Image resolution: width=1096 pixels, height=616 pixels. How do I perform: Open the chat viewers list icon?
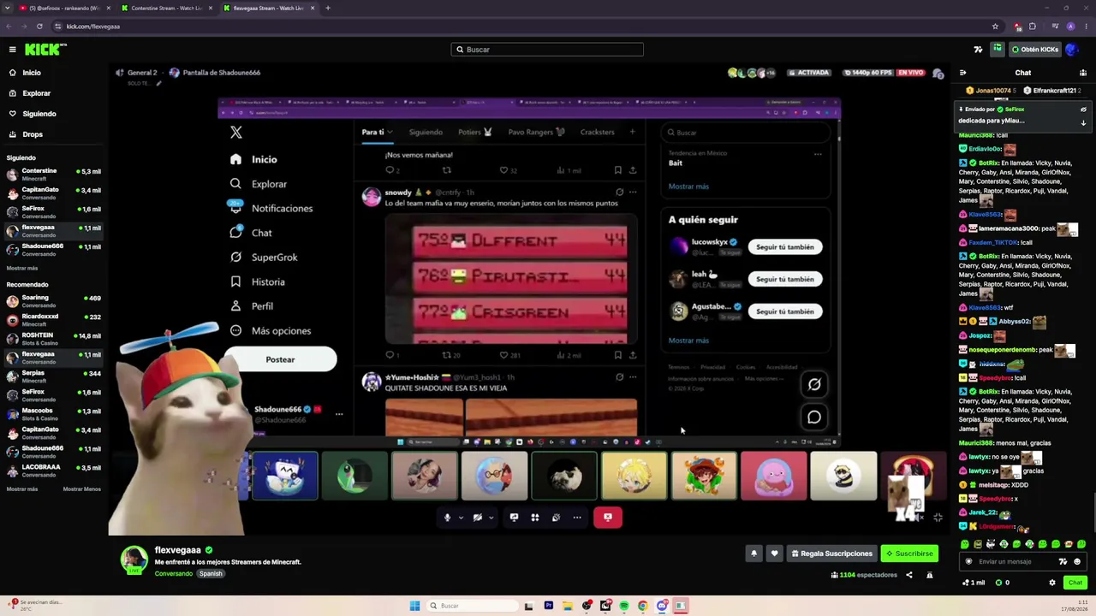(1083, 73)
